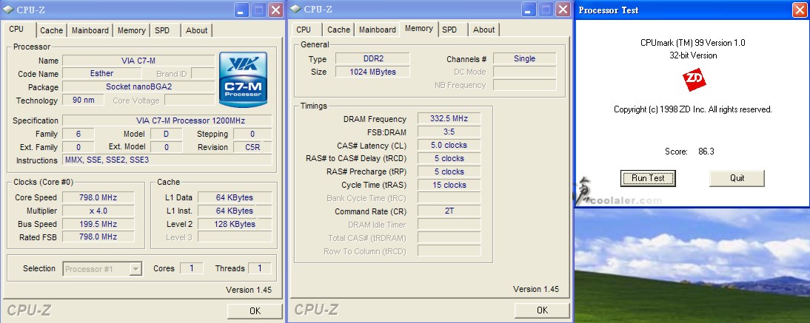810x323 pixels.
Task: Open the About tab in left CPU-Z window
Action: [196, 30]
